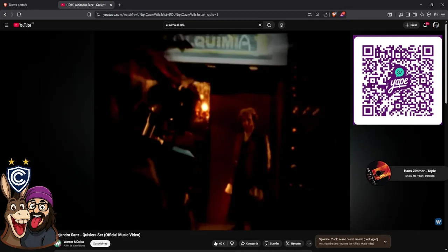This screenshot has width=448, height=252.
Task: Toggle the browser sidebar panel icon
Action: [408, 15]
